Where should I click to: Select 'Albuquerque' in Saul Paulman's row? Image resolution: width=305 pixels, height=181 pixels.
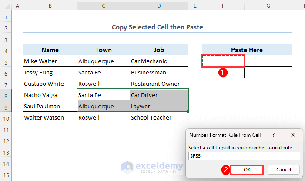104,106
